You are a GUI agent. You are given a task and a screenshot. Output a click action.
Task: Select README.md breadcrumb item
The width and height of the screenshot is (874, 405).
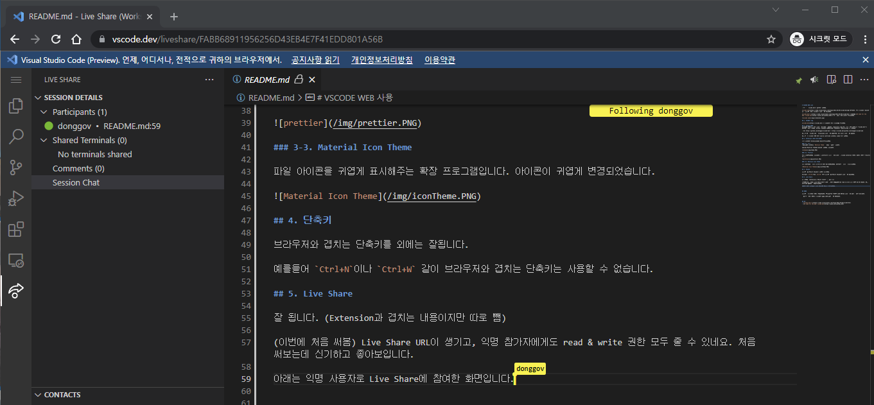(x=266, y=98)
